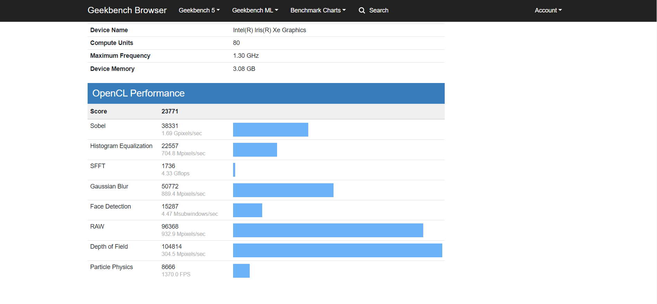
Task: Click the Sobel score bar
Action: [270, 130]
